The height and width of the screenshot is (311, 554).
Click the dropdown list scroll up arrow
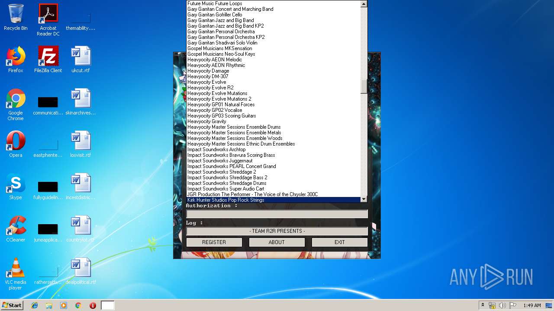coord(364,4)
